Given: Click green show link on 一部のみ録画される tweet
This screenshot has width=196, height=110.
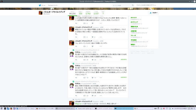Looking at the screenshot, I should [x=124, y=77].
